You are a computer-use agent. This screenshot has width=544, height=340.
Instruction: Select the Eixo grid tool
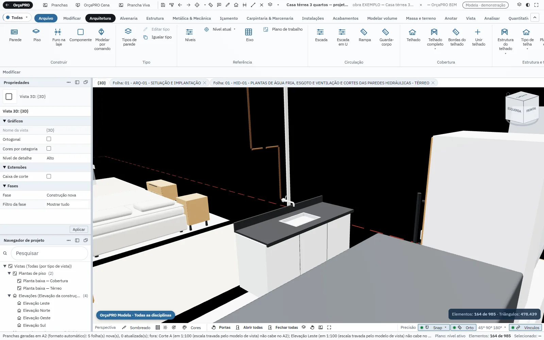coord(250,35)
